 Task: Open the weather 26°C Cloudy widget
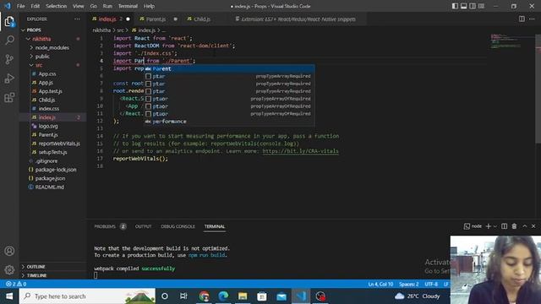coord(418,296)
